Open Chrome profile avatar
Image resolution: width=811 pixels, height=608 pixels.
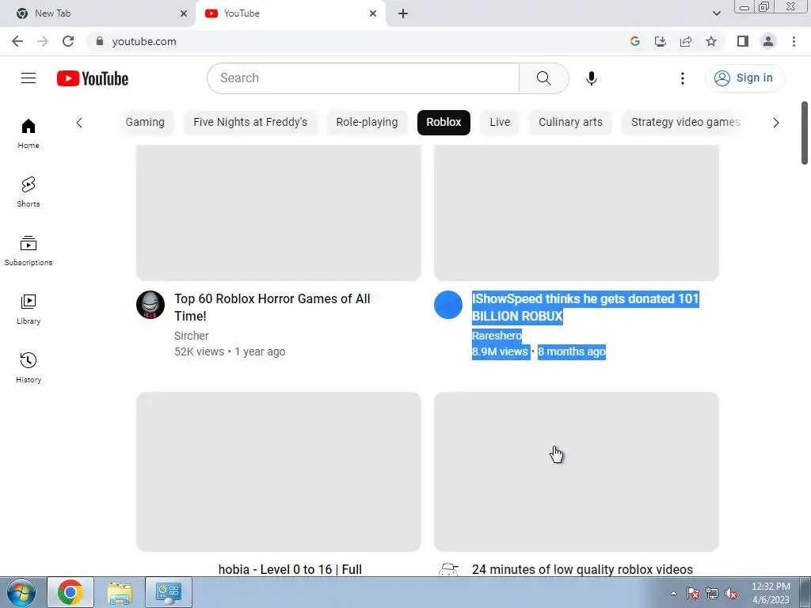pos(768,41)
